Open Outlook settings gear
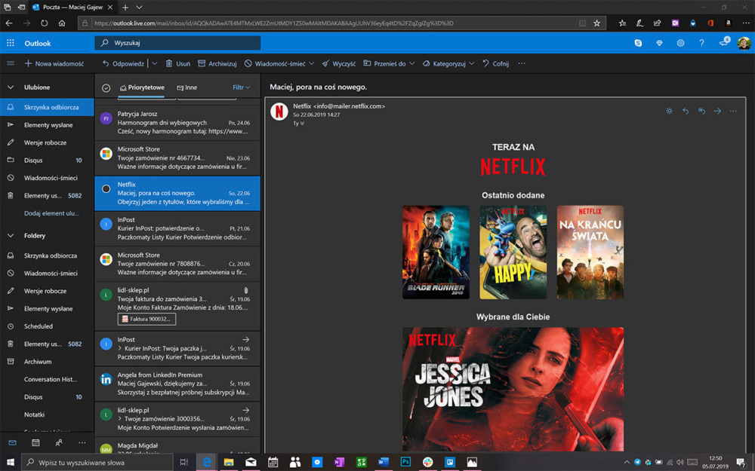 pyautogui.click(x=680, y=43)
